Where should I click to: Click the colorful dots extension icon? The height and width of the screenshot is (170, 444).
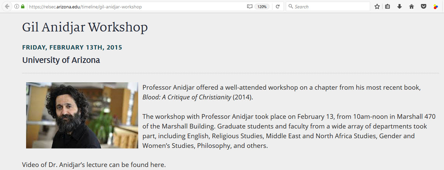pos(435,6)
